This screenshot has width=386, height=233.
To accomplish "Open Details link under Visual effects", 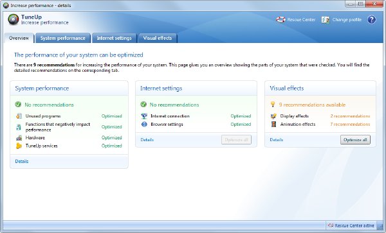I will [x=277, y=140].
